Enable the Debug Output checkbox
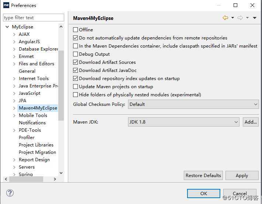This screenshot has height=204, width=262. point(75,54)
